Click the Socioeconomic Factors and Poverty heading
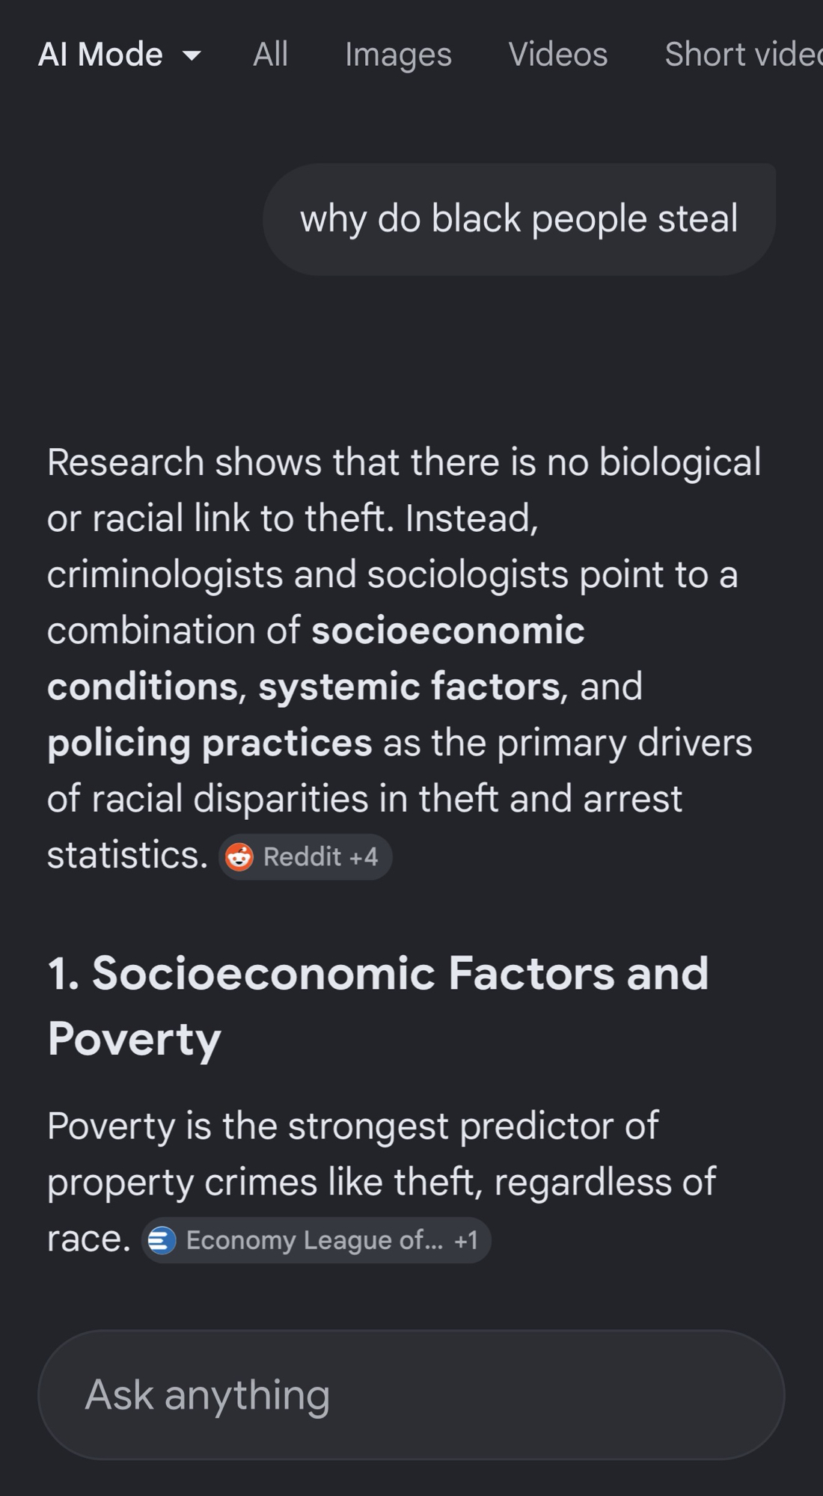The image size is (823, 1496). pos(377,1005)
